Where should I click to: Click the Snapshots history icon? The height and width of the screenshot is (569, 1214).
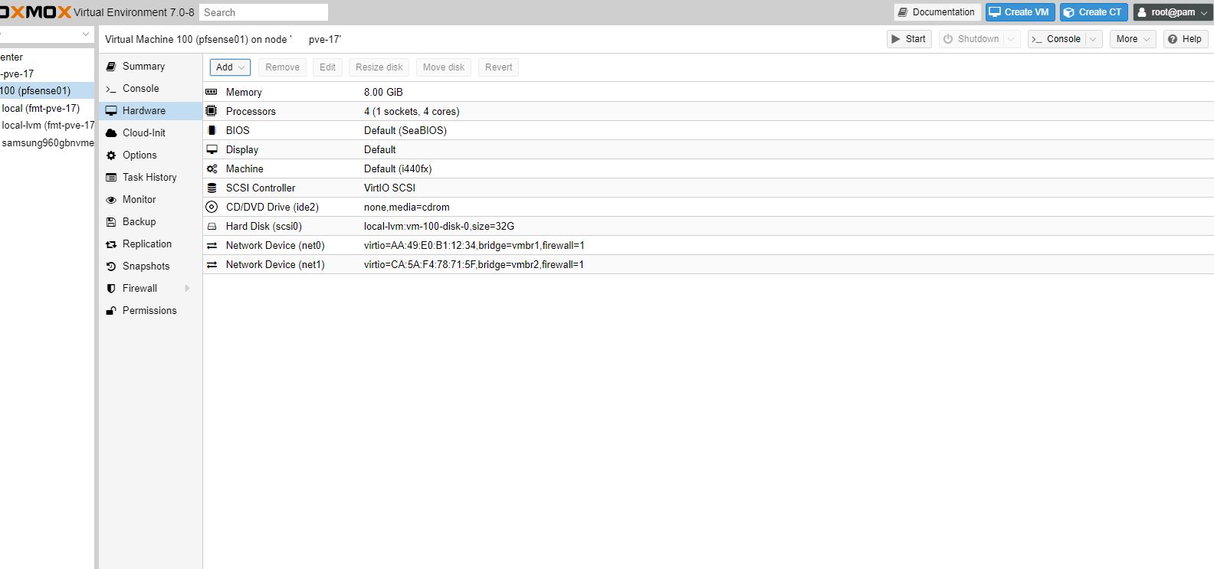pyautogui.click(x=111, y=267)
